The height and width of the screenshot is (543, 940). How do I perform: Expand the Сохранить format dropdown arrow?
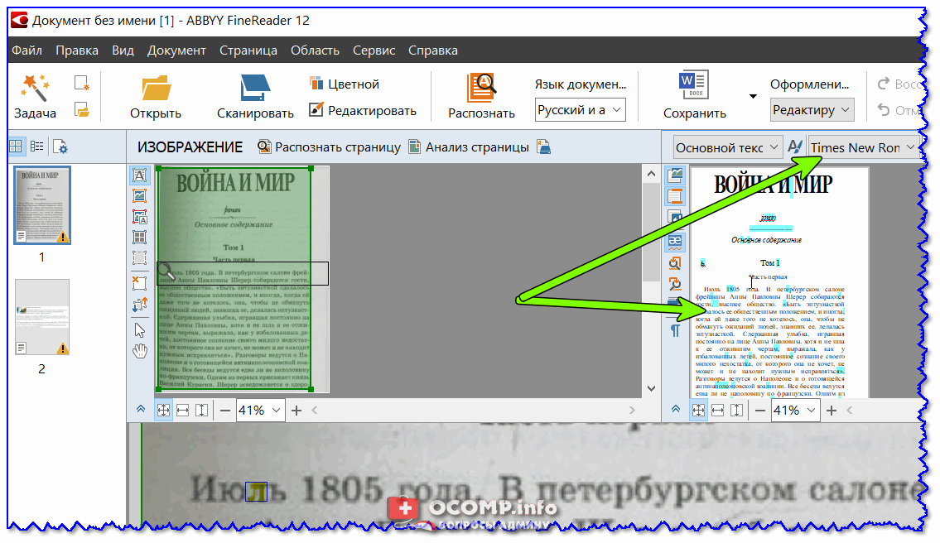(x=753, y=96)
